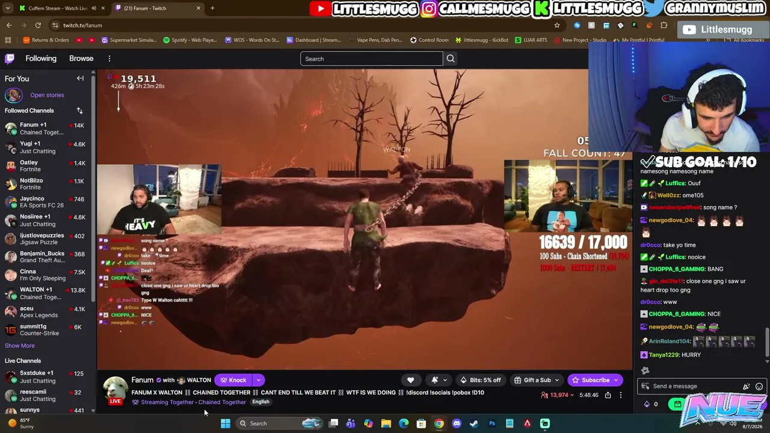The image size is (770, 433).
Task: Go to the Following page
Action: point(41,58)
